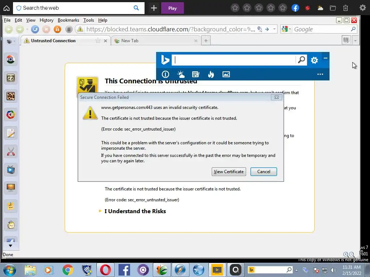Click the Facebook shortcut in the top bar
This screenshot has width=370, height=277.
tap(295, 8)
